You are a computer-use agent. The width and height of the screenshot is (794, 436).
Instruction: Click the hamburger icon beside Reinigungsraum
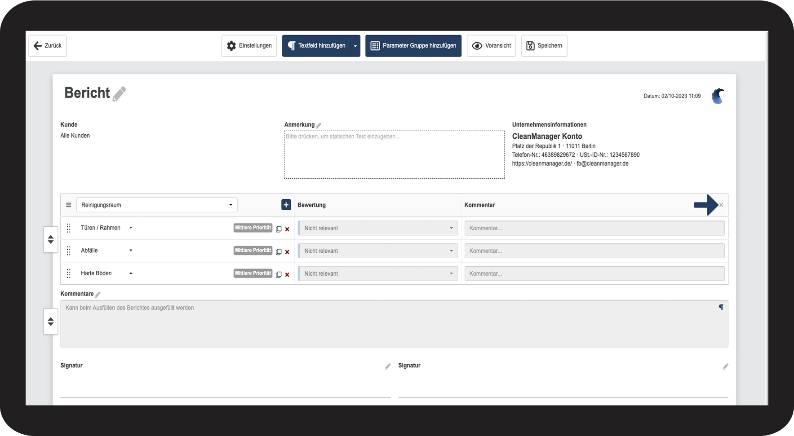[x=69, y=205]
